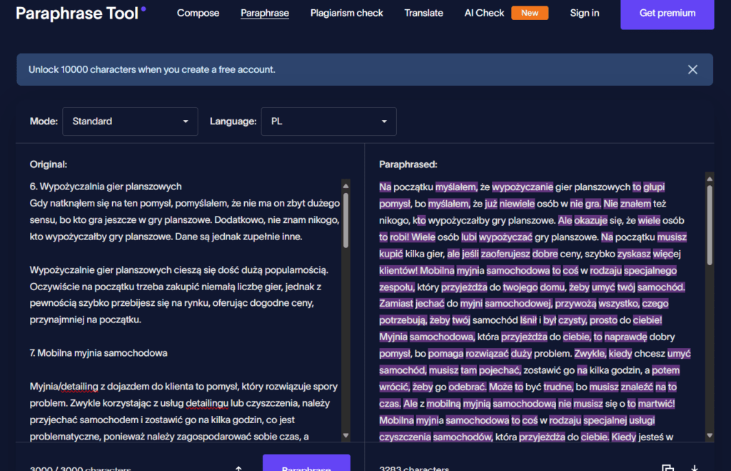Switch to Plagiarism check page
The width and height of the screenshot is (731, 471).
[346, 13]
